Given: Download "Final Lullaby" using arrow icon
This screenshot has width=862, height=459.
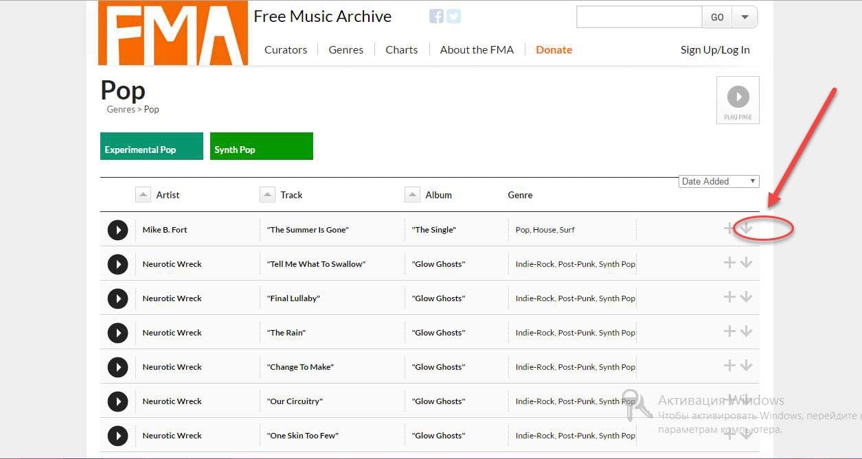Looking at the screenshot, I should pos(747,297).
